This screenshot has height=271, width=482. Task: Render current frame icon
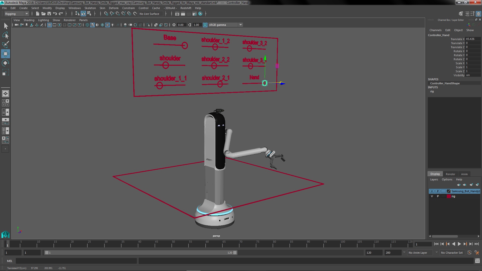(x=183, y=14)
